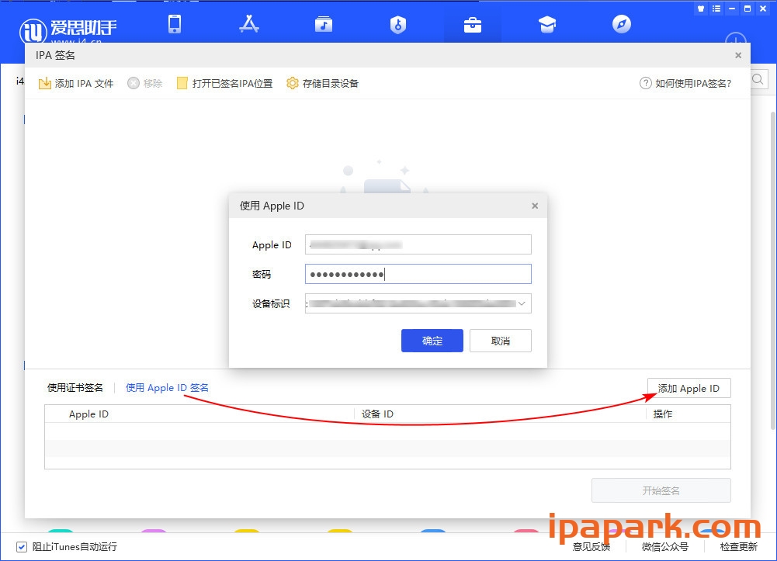Open the tutorials graduation-cap icon

pyautogui.click(x=546, y=24)
